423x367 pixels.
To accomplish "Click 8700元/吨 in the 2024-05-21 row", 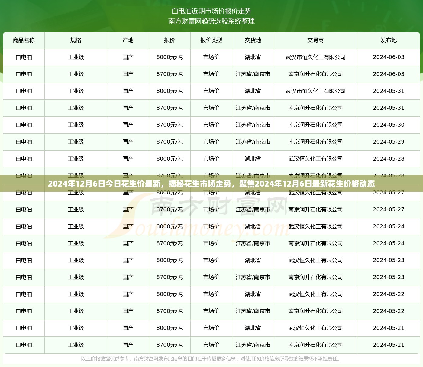I will 170,345.
